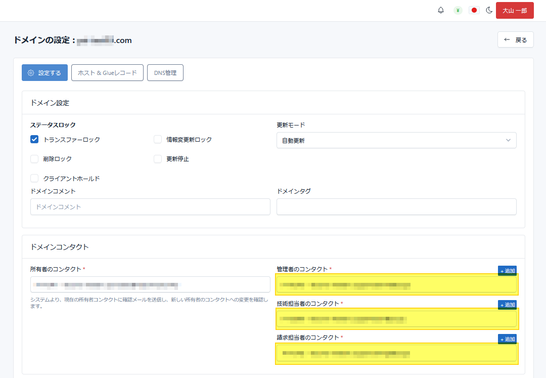Check the 削除ロック checkbox

34,159
